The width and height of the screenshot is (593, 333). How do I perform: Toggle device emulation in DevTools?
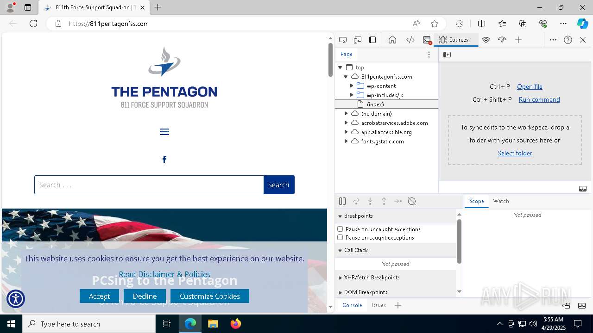coord(358,40)
